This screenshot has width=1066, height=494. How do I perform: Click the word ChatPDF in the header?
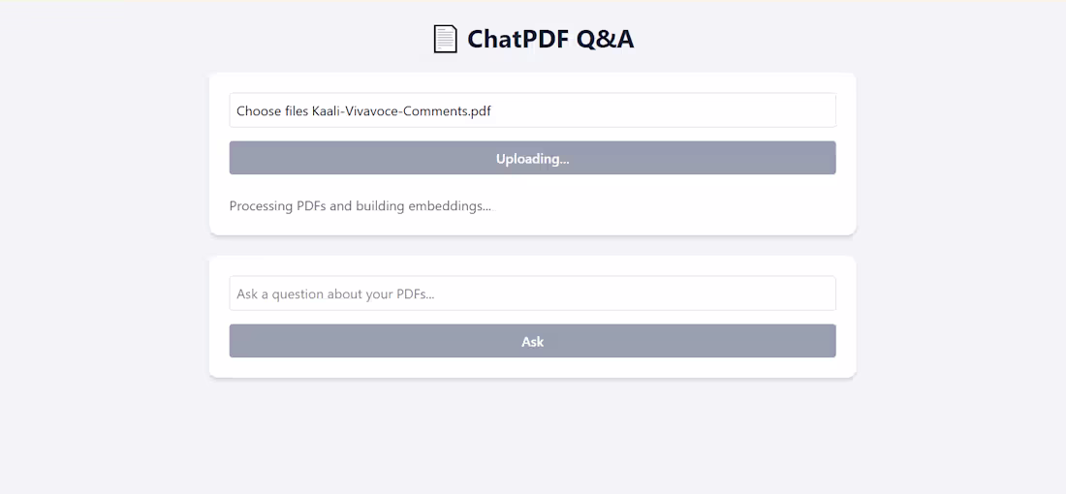[517, 39]
